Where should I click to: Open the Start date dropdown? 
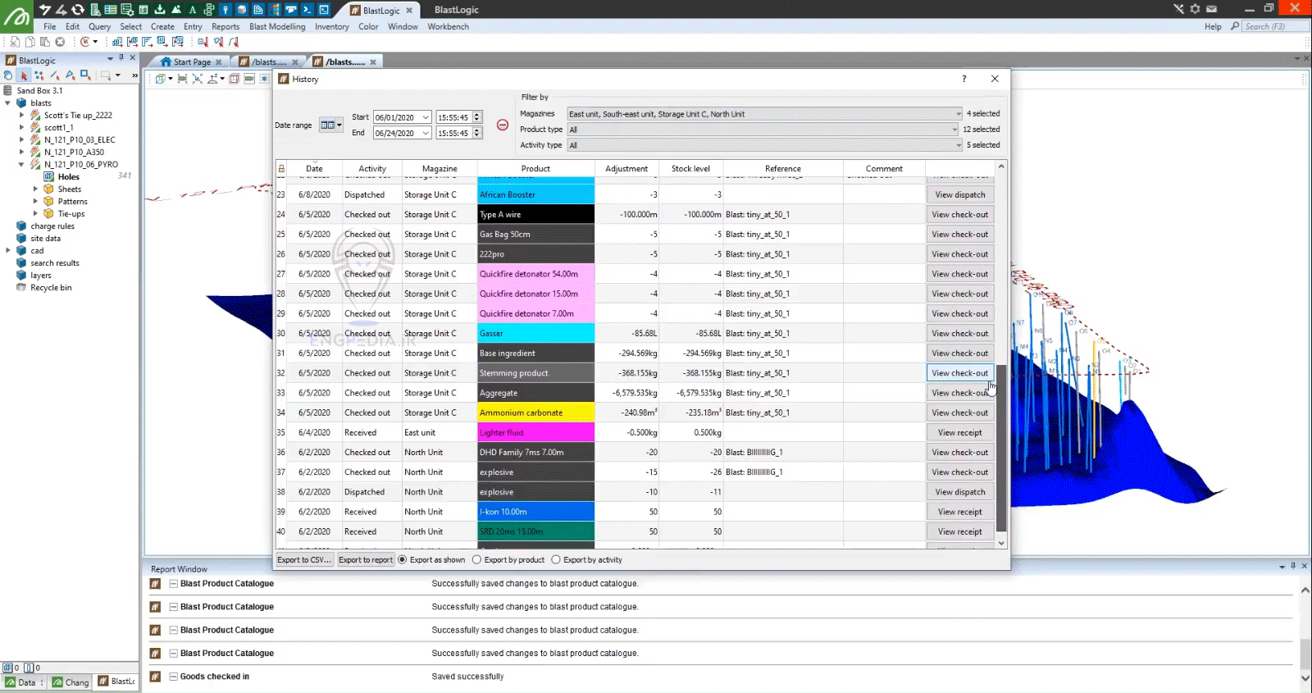click(x=426, y=117)
